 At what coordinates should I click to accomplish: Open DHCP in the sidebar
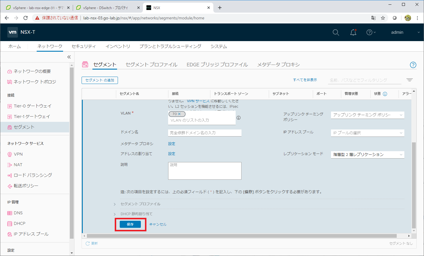pyautogui.click(x=19, y=223)
